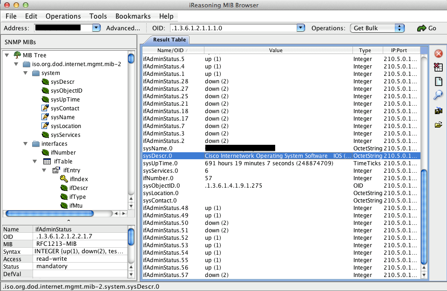447x291 pixels.
Task: Select ifType leaf node
Action: pyautogui.click(x=73, y=196)
